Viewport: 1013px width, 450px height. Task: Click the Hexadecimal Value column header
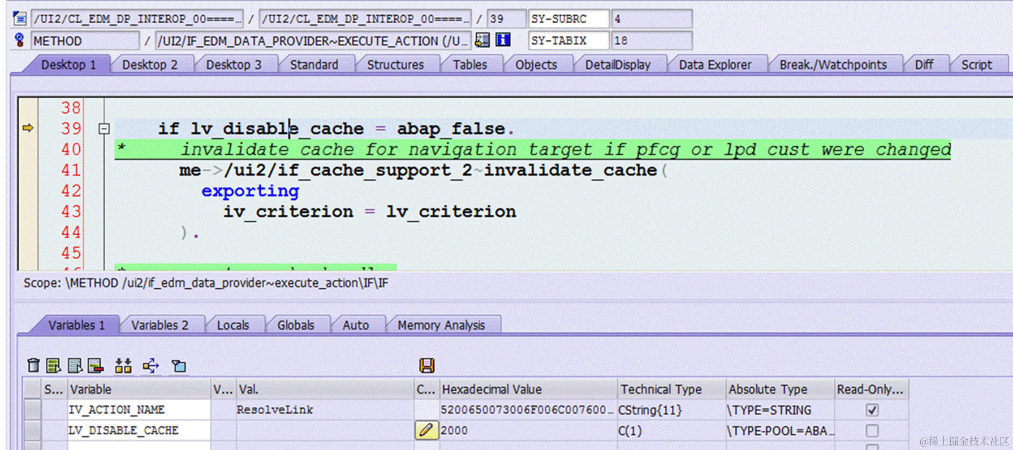coord(528,390)
